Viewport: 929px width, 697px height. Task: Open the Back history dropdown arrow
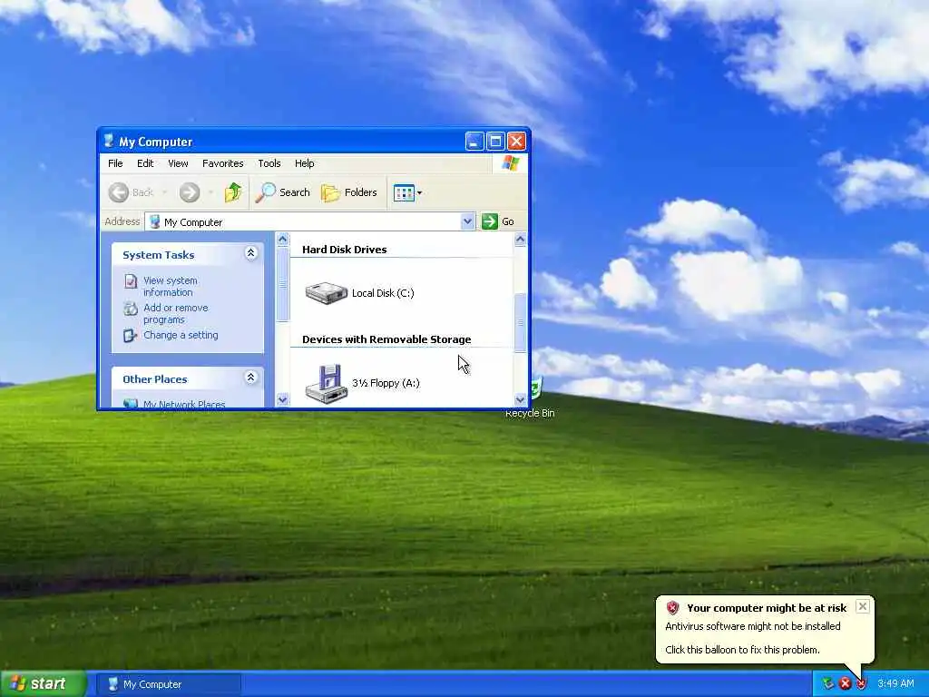pos(164,192)
